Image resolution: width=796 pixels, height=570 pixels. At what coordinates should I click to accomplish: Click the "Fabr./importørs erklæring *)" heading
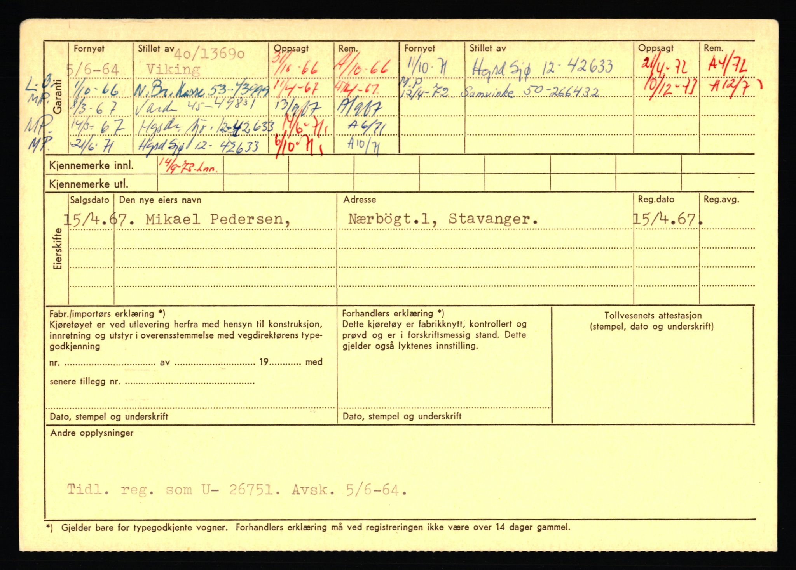107,314
